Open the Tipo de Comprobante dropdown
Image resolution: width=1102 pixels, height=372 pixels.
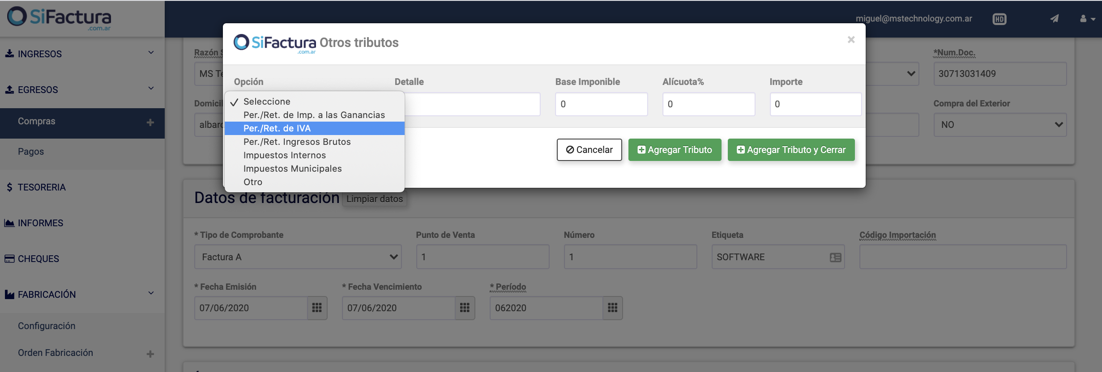tap(298, 257)
